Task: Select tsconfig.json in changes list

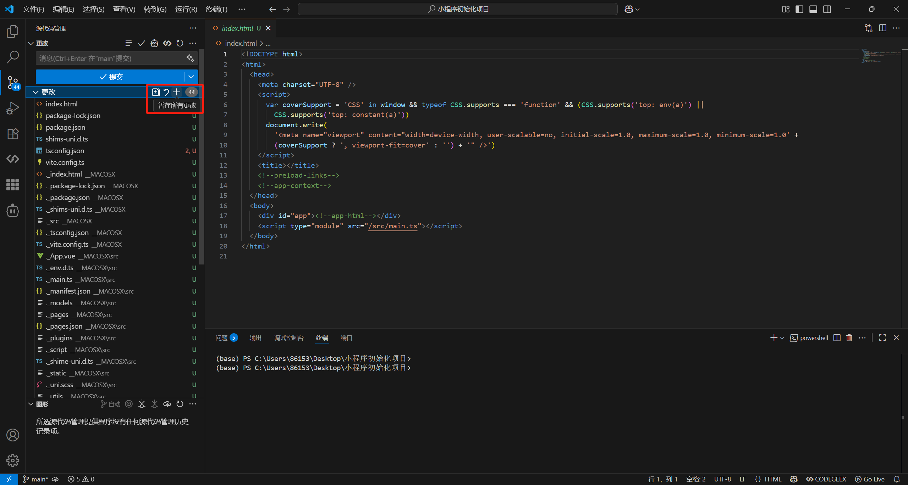Action: (115, 151)
